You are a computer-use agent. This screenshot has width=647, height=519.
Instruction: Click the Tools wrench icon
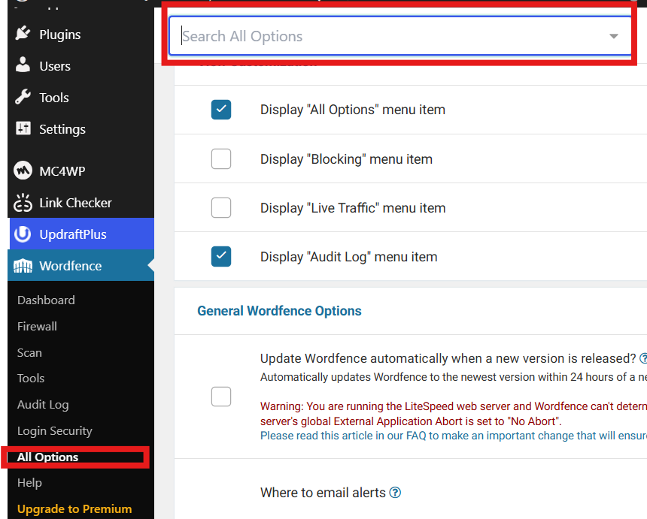[23, 97]
